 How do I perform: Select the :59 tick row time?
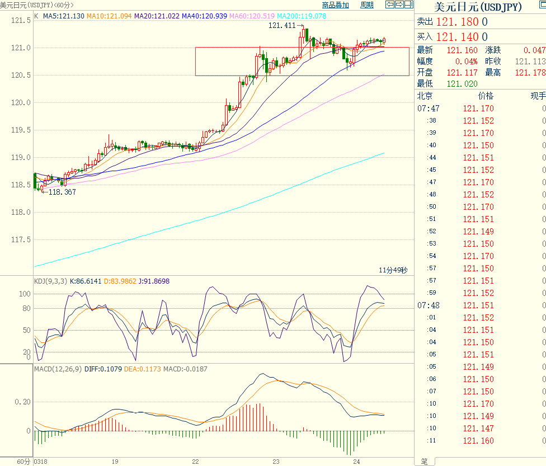coord(432,293)
